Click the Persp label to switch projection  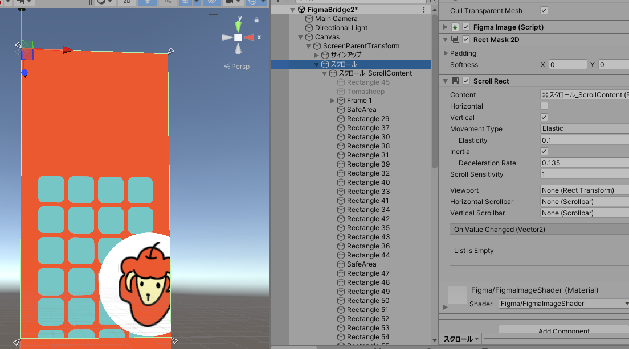239,66
